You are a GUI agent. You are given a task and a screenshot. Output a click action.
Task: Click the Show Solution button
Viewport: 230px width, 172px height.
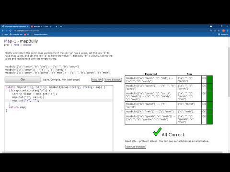[113, 80]
